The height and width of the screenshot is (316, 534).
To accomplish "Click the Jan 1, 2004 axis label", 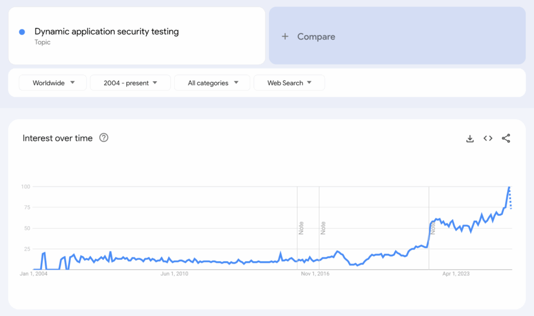I will tap(33, 274).
